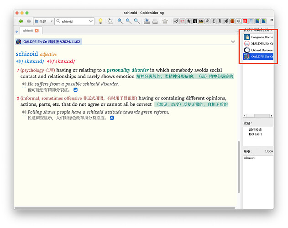The height and width of the screenshot is (228, 288).
Task: Toggle the 字 character dictionary icon
Action: pyautogui.click(x=207, y=21)
